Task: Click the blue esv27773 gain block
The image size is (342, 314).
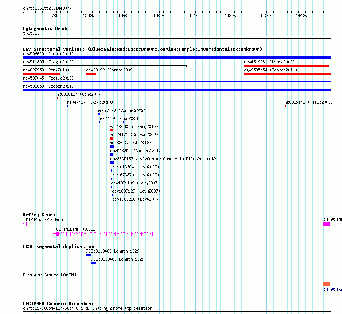Action: [99, 114]
